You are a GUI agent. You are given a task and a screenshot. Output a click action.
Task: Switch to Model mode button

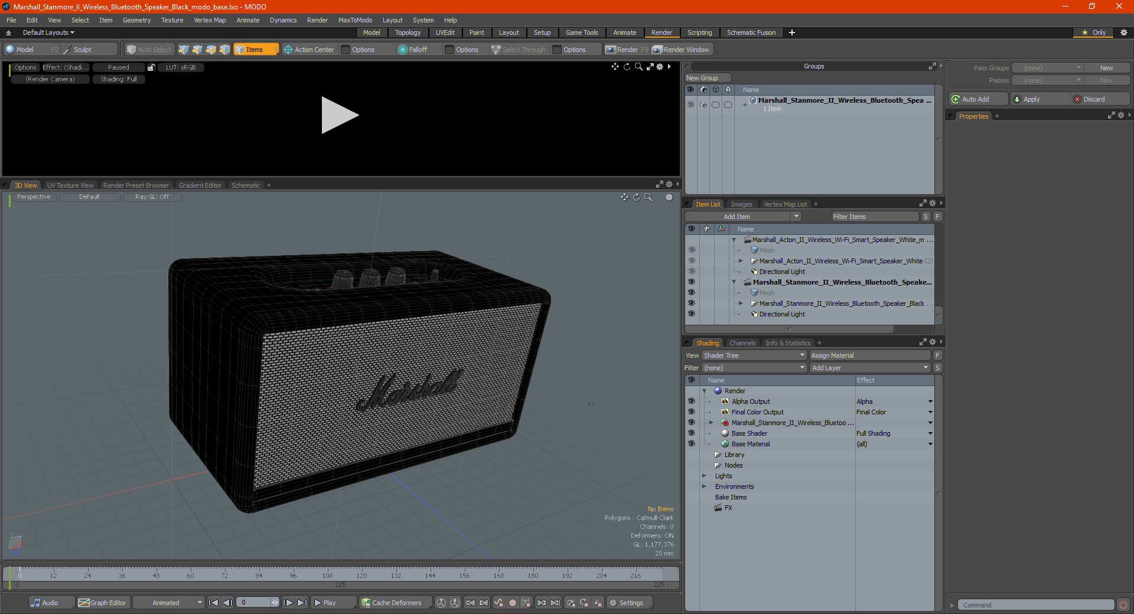click(x=32, y=50)
